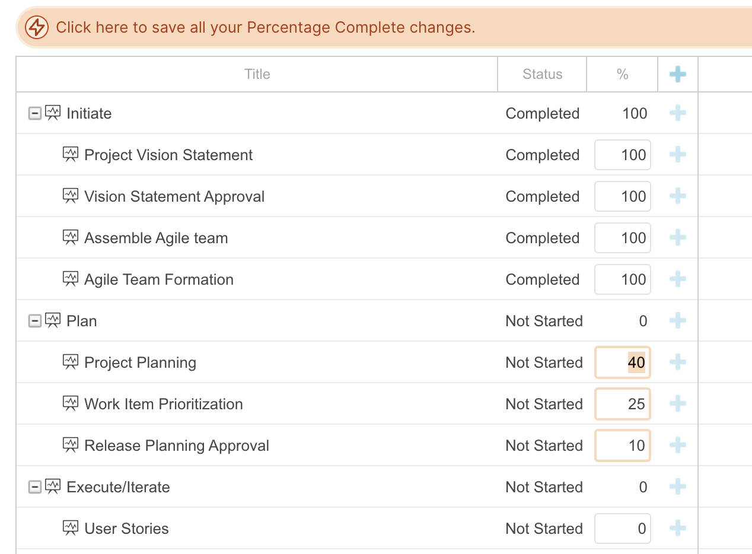Click the plus icon for Project Vision Statement
The height and width of the screenshot is (554, 752).
[678, 155]
